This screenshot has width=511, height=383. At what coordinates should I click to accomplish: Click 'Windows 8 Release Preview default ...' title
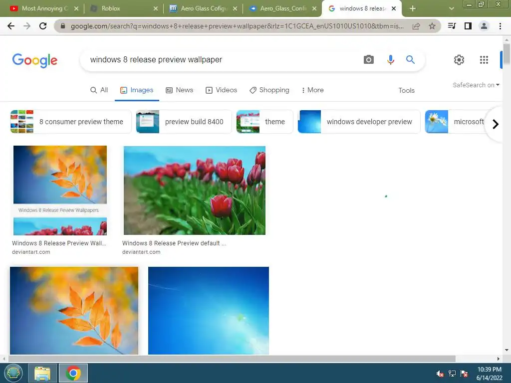[x=174, y=243]
